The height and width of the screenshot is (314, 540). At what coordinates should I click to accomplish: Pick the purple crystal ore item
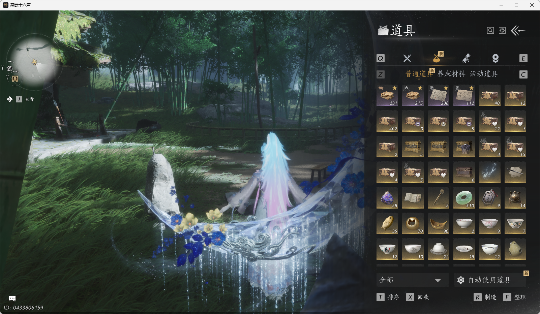pos(387,198)
